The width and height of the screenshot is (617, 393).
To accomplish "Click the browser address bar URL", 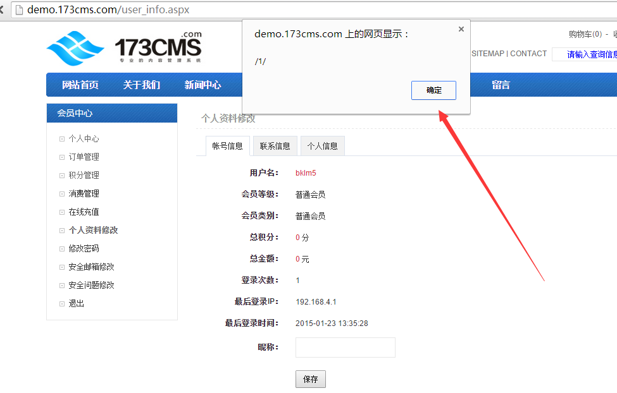I will point(108,9).
